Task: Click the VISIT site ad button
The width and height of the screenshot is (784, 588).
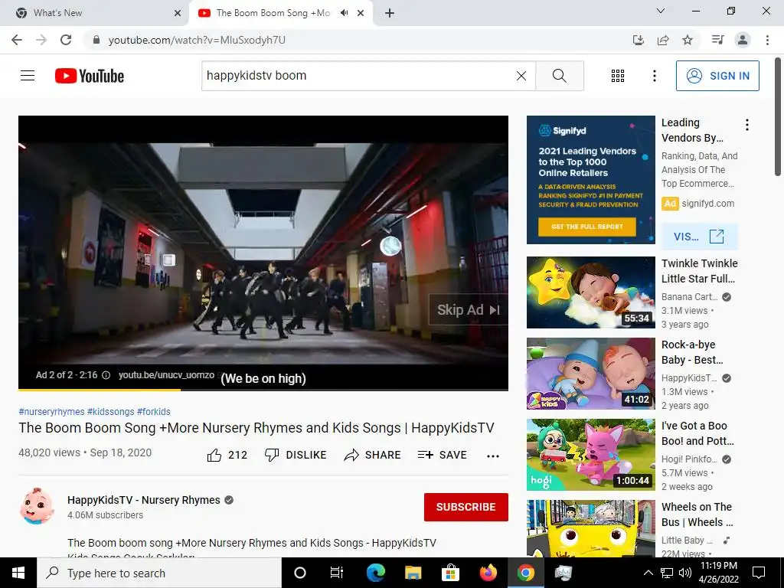Action: click(x=699, y=237)
